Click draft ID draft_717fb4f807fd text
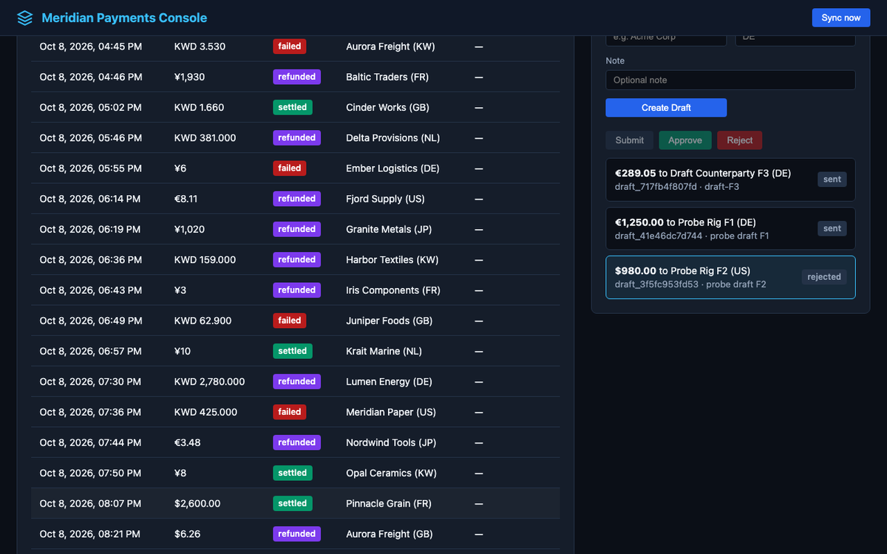Viewport: 887px width, 554px height. point(656,187)
